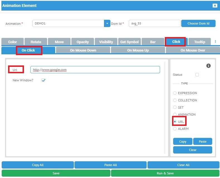Viewport: 220px width, 178px height.
Task: Expand the Animation DEMO1 dropdown
Action: pyautogui.click(x=107, y=23)
